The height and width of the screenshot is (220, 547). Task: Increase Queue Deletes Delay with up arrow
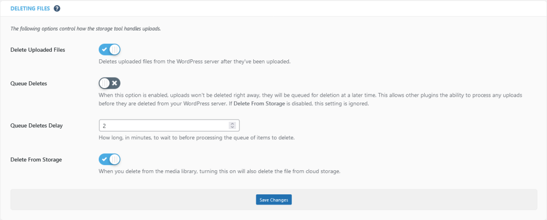pos(232,124)
